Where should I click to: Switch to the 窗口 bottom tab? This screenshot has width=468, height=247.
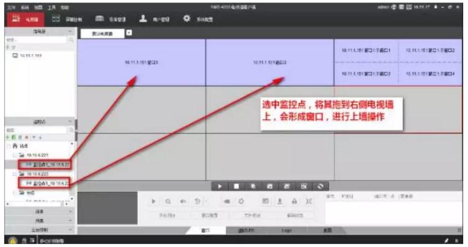tap(205, 230)
